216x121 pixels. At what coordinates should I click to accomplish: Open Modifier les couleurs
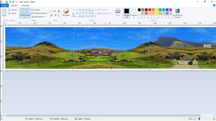(x=177, y=13)
